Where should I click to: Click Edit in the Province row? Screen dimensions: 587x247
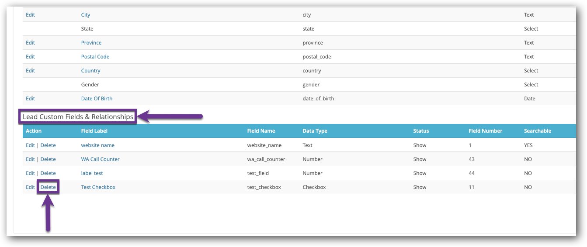(x=30, y=43)
